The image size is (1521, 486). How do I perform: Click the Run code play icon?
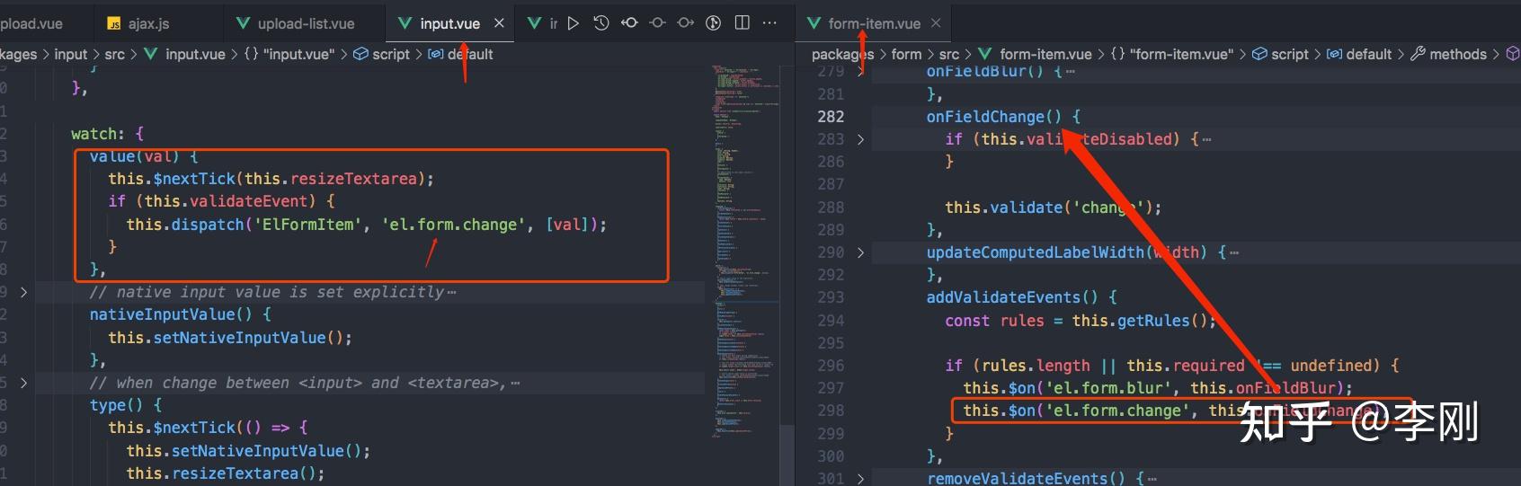574,23
